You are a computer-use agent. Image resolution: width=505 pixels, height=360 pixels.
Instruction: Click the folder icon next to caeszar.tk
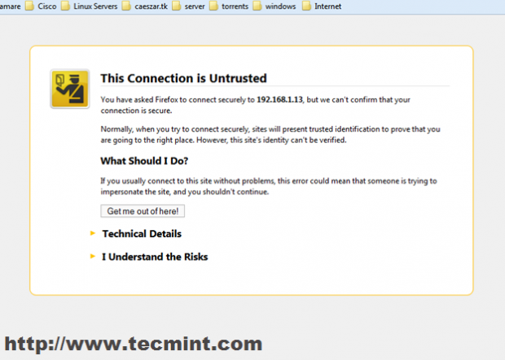(x=126, y=6)
